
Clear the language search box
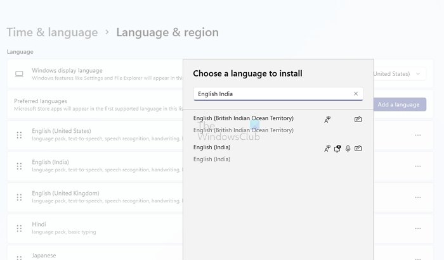pos(356,94)
